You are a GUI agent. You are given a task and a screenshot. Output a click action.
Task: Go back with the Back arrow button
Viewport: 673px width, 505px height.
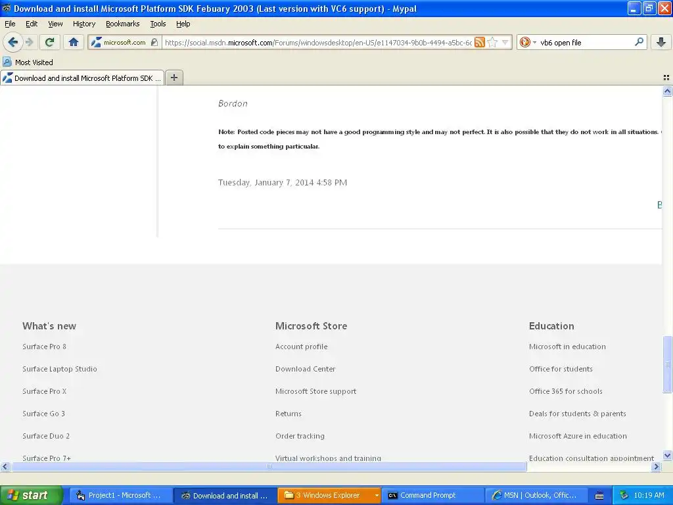12,42
